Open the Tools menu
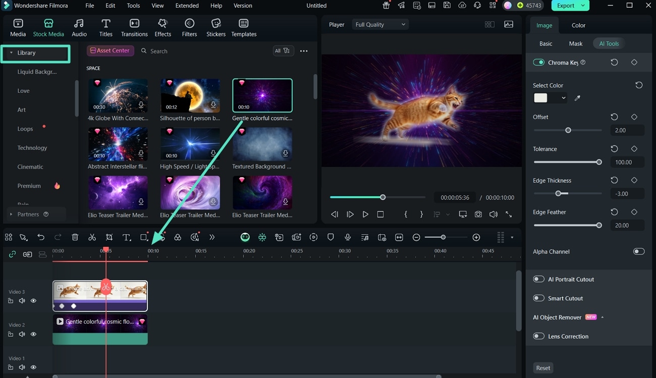This screenshot has width=656, height=378. [x=133, y=6]
